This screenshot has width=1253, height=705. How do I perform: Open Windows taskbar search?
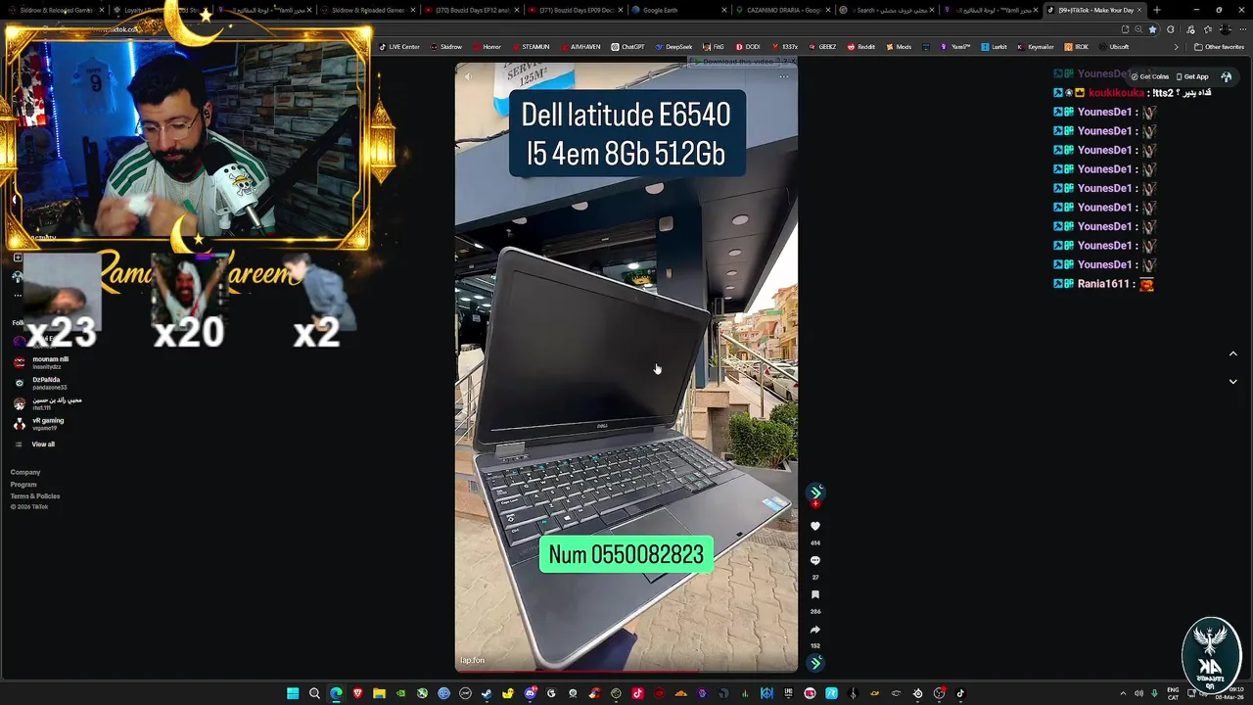tap(314, 693)
